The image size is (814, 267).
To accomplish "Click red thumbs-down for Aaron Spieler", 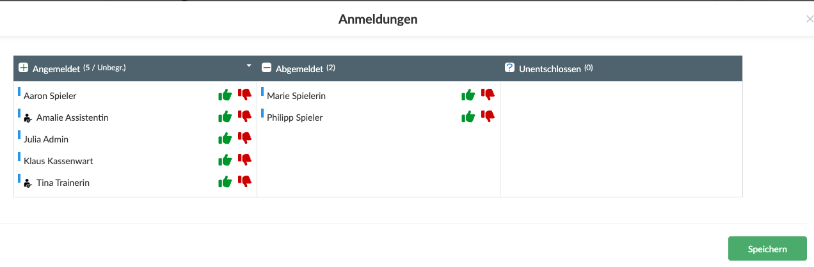I will pos(244,95).
